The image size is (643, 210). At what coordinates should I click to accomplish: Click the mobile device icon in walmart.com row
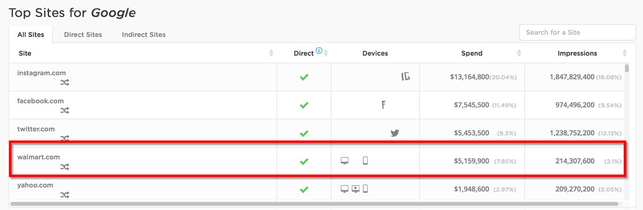tap(365, 161)
